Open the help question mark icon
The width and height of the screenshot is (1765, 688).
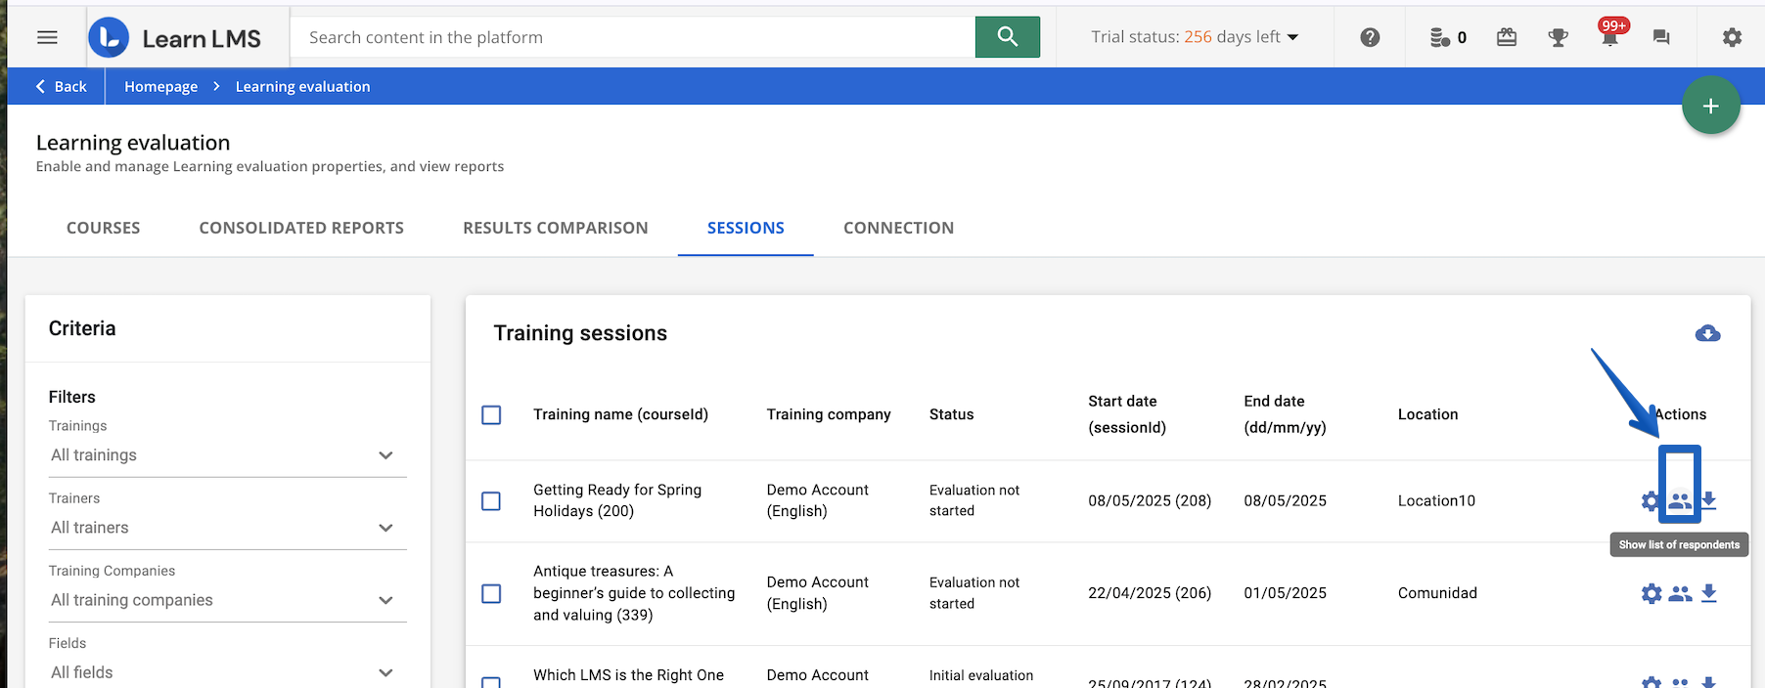pos(1370,37)
